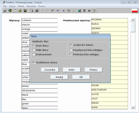The height and width of the screenshot is (113, 139).
Task: Click the vertical scrollbar thumb
Action: click(133, 27)
